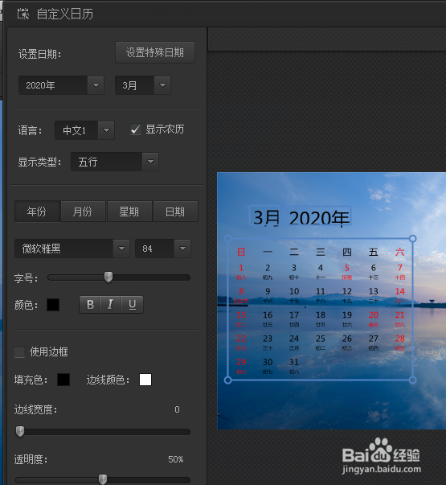
Task: Toggle bold text formatting
Action: [x=90, y=305]
